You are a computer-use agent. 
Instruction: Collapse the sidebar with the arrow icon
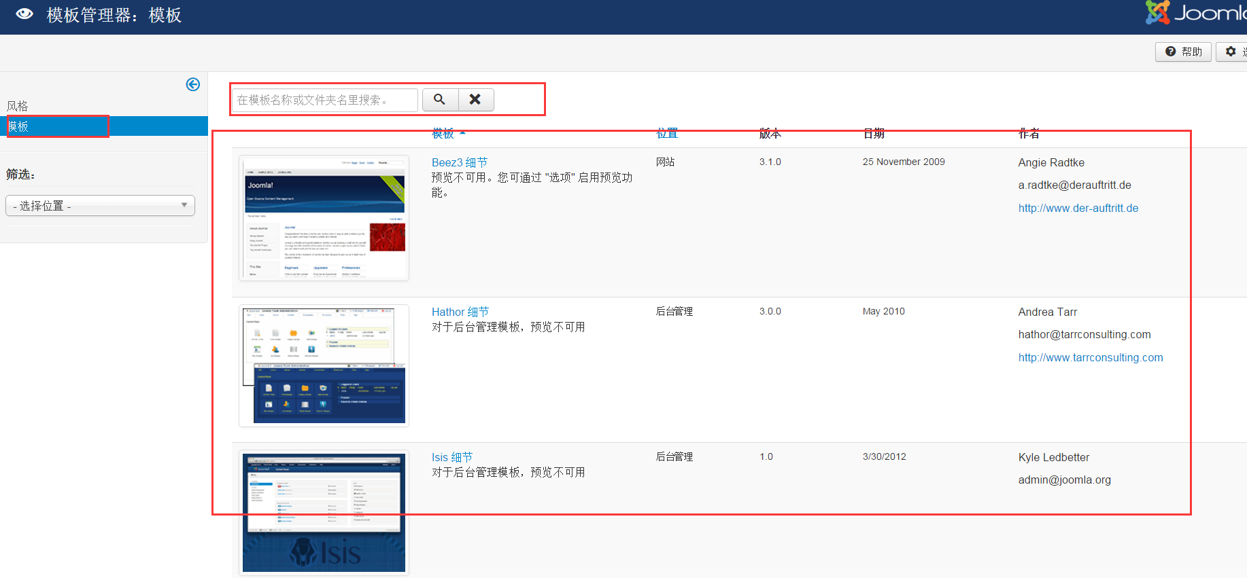pos(193,84)
